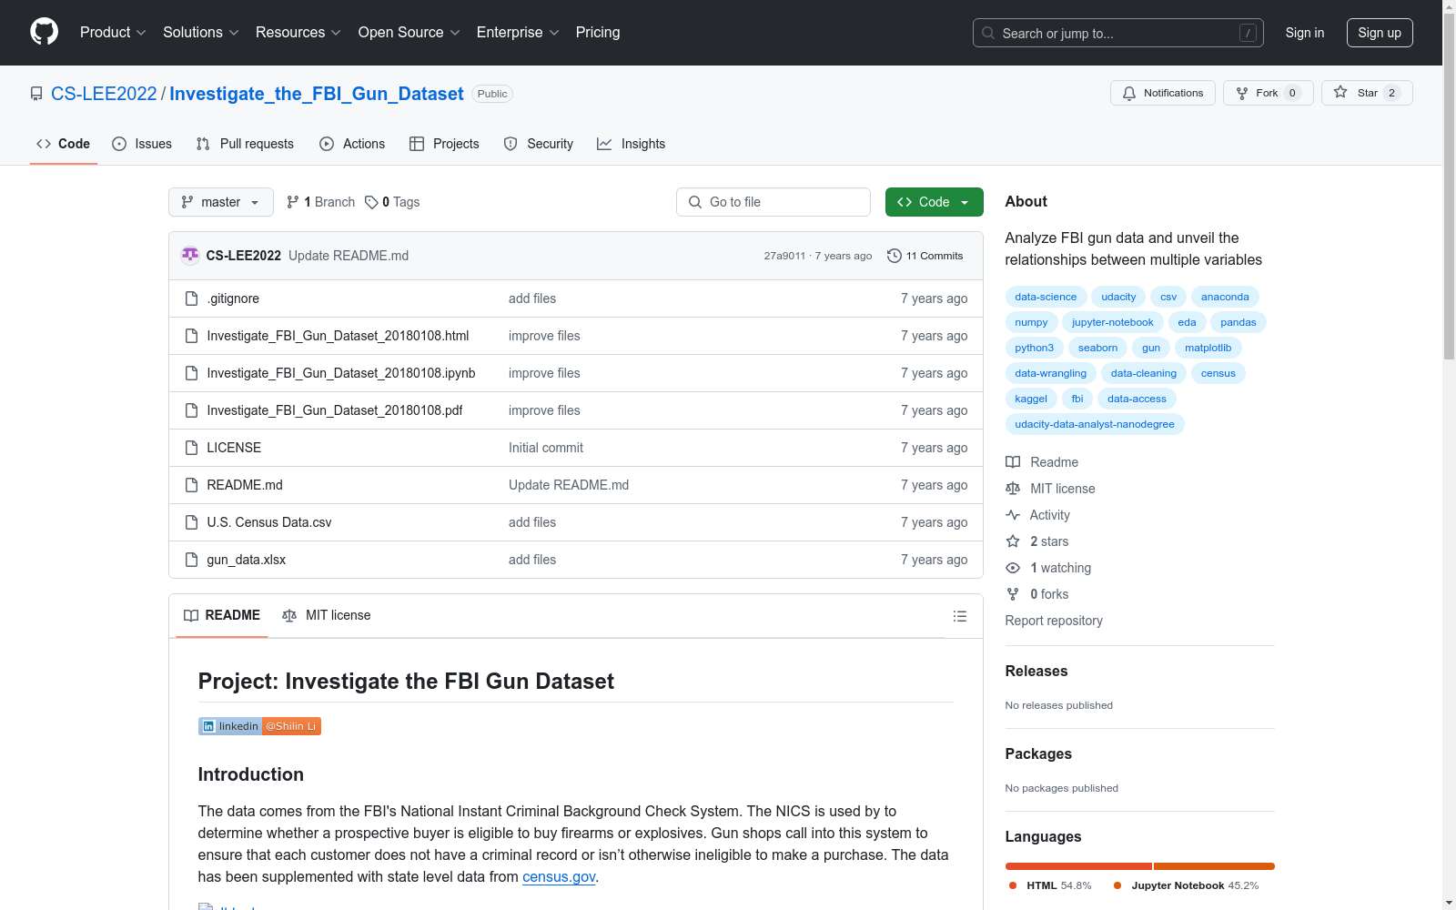Expand the Product menu
Screen dimensions: 1456x910
pos(113,32)
